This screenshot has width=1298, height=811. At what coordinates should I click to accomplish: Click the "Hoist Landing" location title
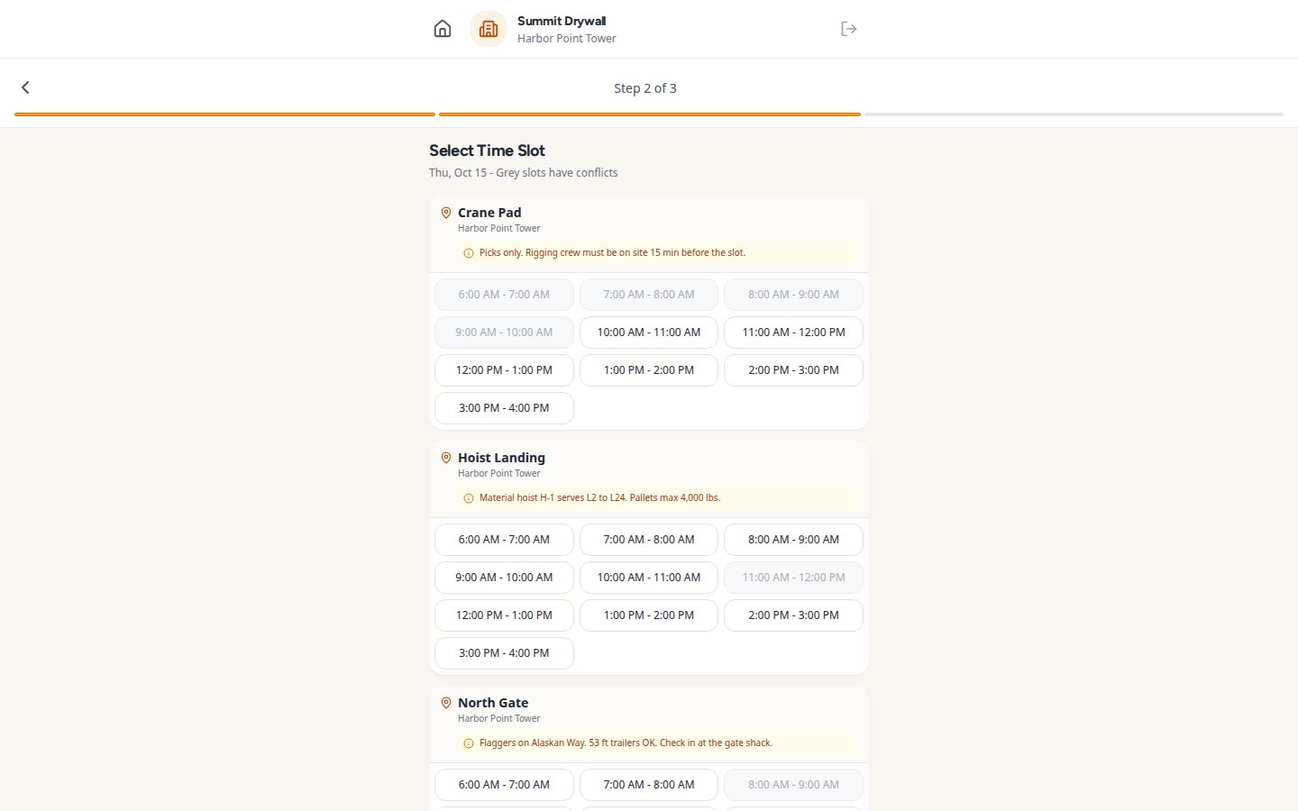tap(501, 458)
